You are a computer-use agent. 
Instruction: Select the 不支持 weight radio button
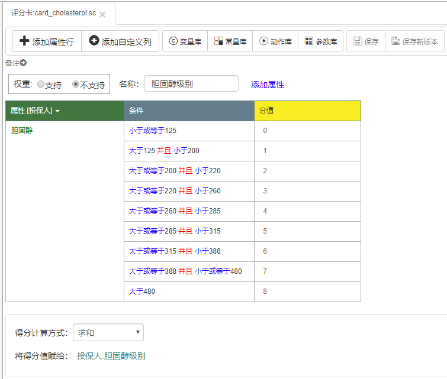[x=76, y=85]
